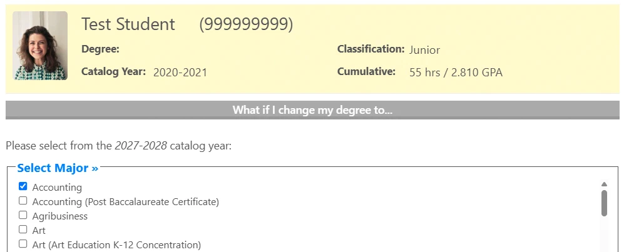Click the italic 2027-2028 catalog year text
Image resolution: width=624 pixels, height=252 pixels.
(x=141, y=146)
